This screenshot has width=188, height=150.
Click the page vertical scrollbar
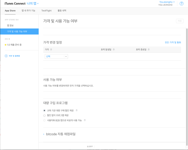pyautogui.click(x=187, y=87)
